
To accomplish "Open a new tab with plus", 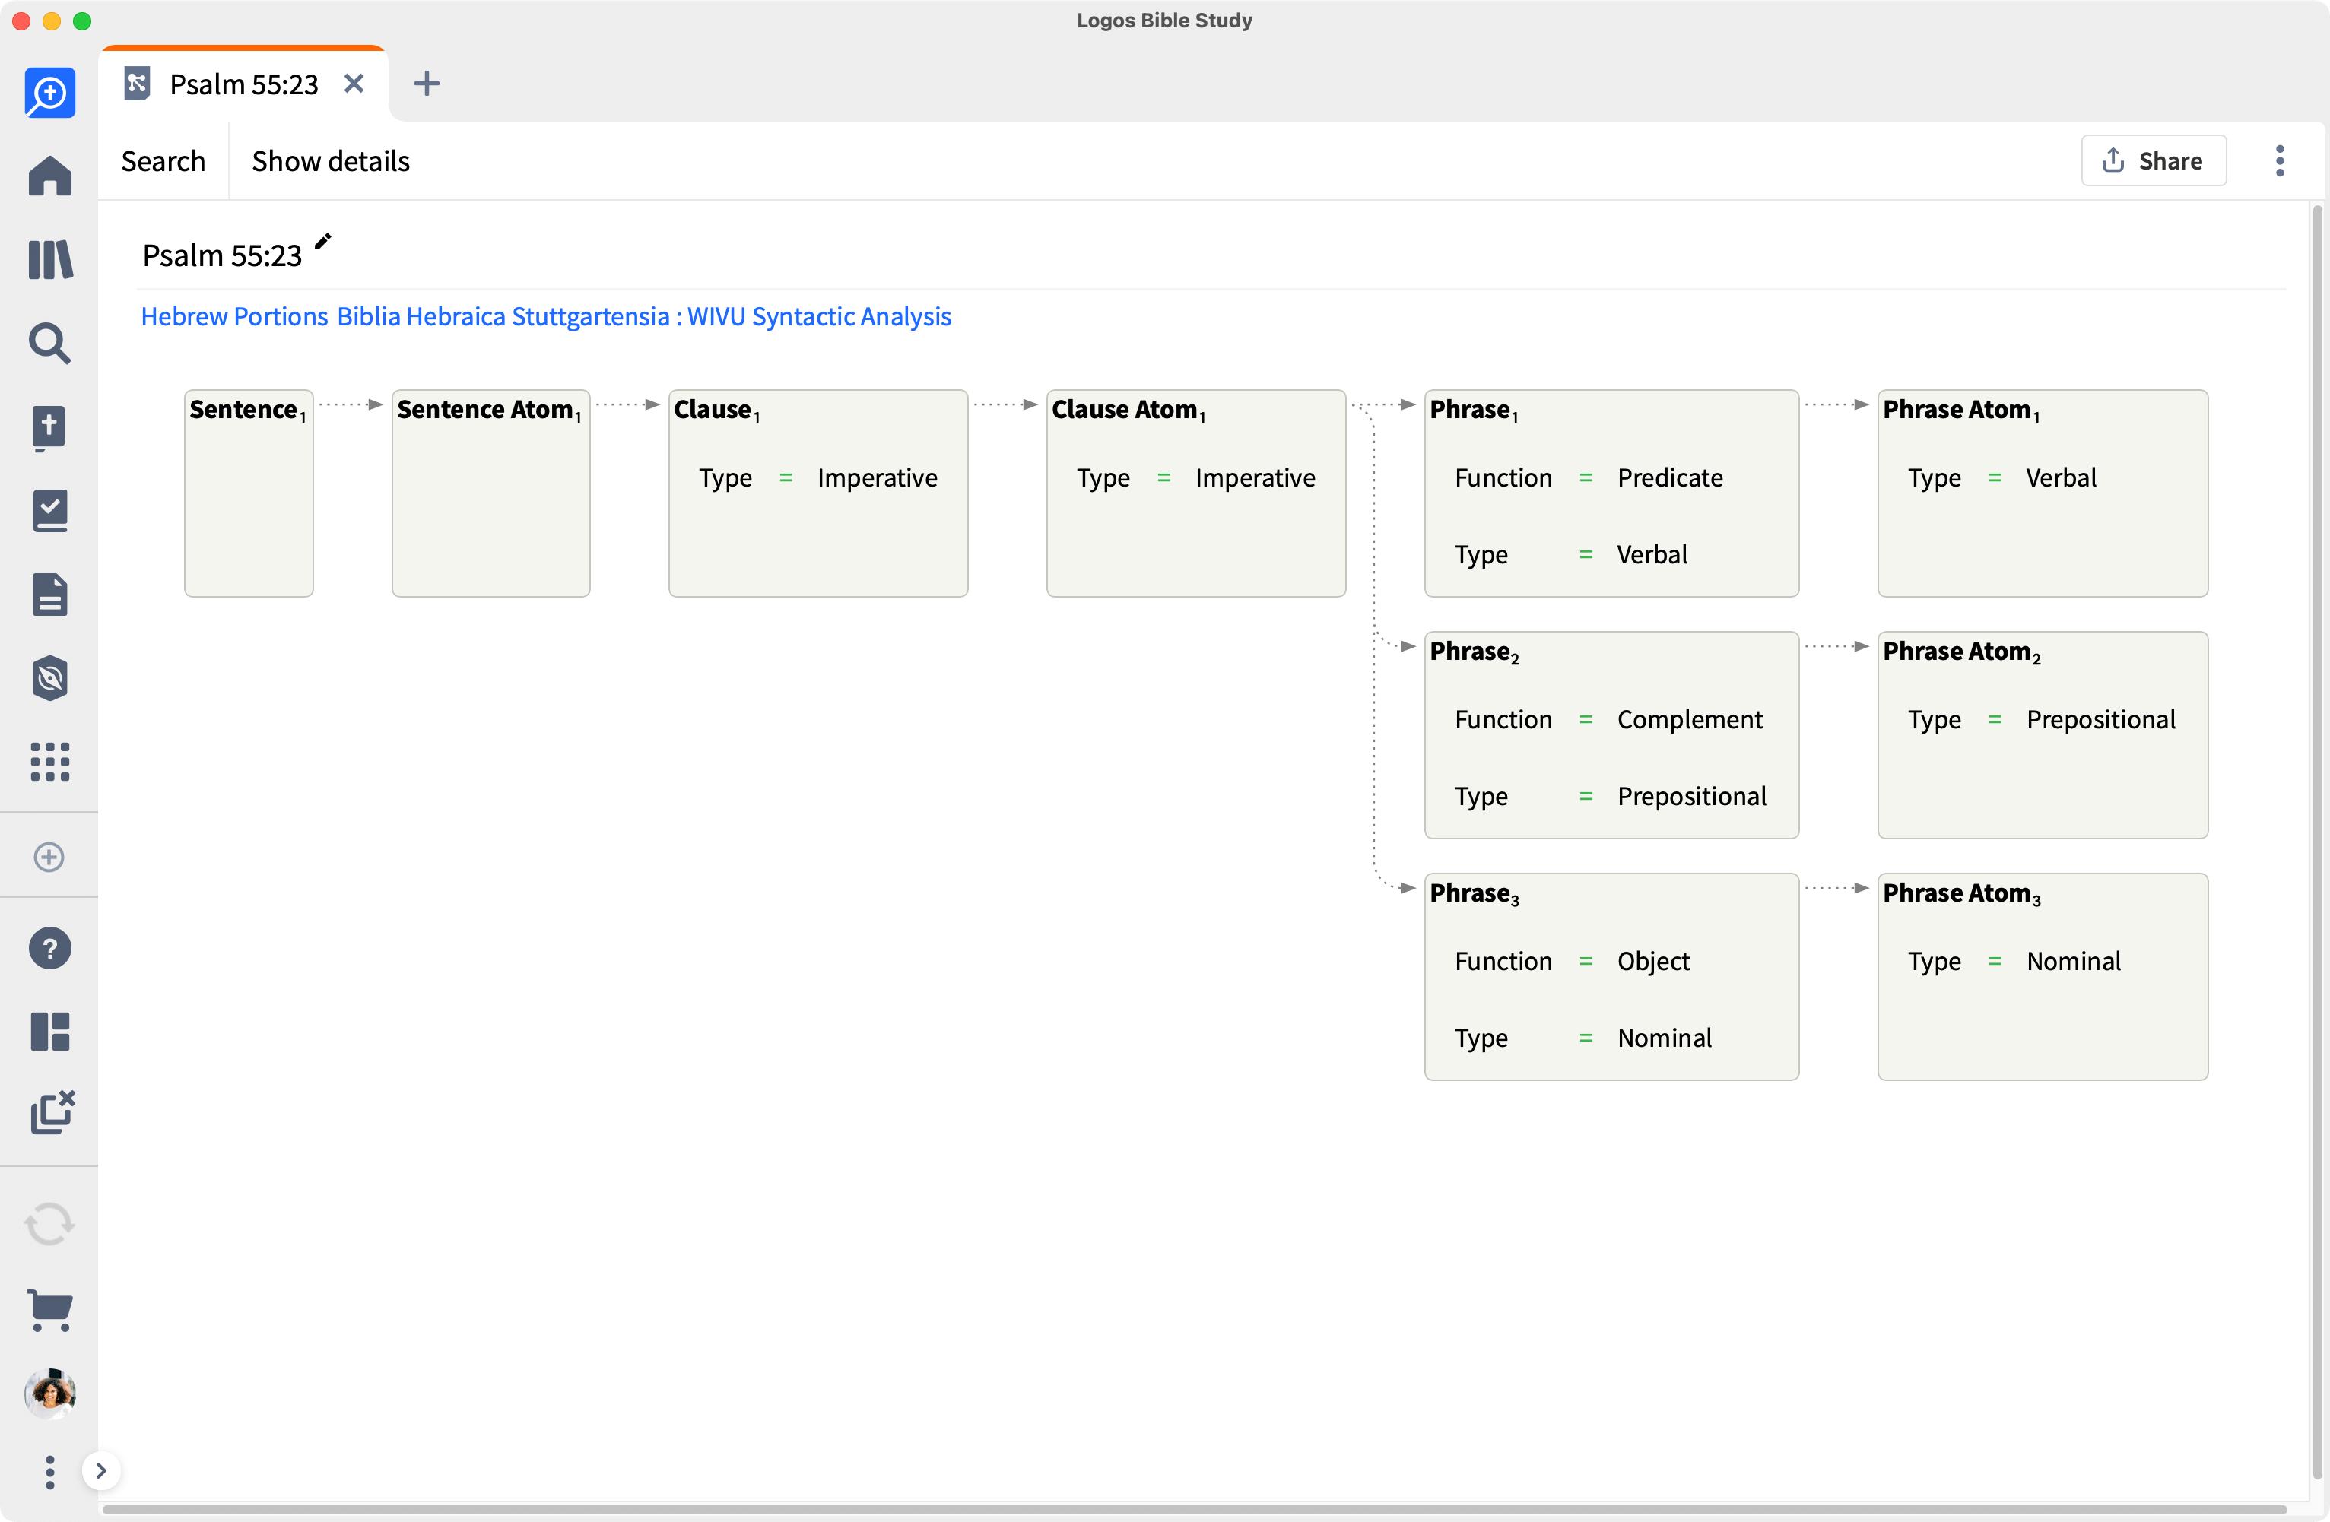I will (427, 84).
